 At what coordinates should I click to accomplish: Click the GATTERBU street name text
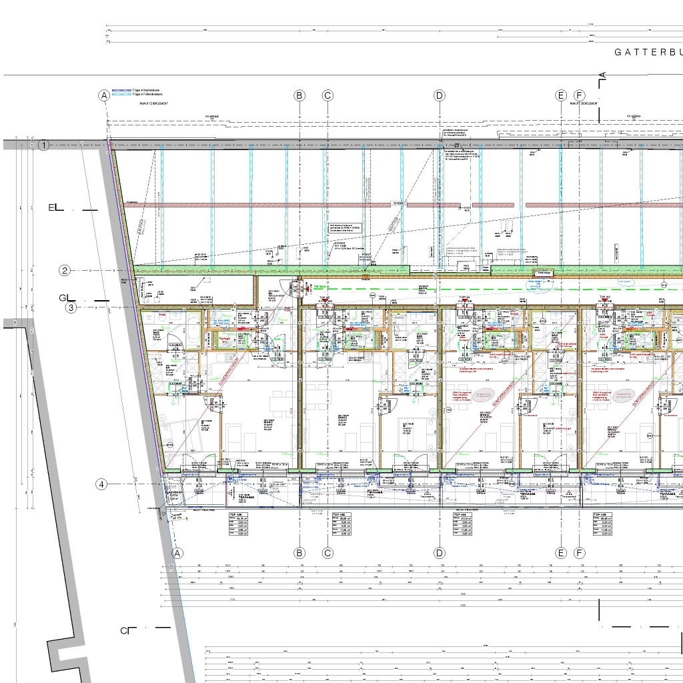pos(648,52)
